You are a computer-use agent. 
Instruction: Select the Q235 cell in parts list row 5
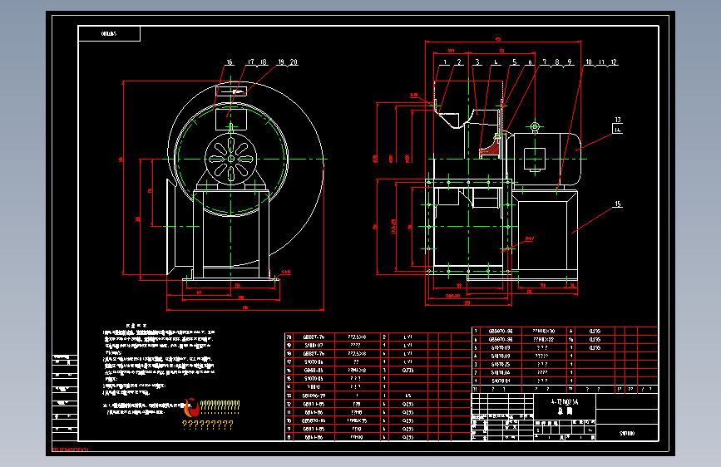[595, 348]
